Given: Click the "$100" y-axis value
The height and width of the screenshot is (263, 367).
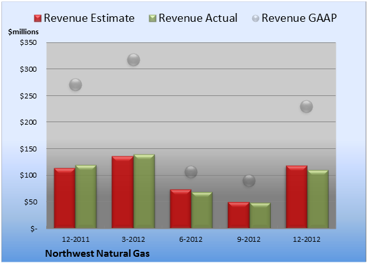Looking at the screenshot, I should [x=28, y=175].
